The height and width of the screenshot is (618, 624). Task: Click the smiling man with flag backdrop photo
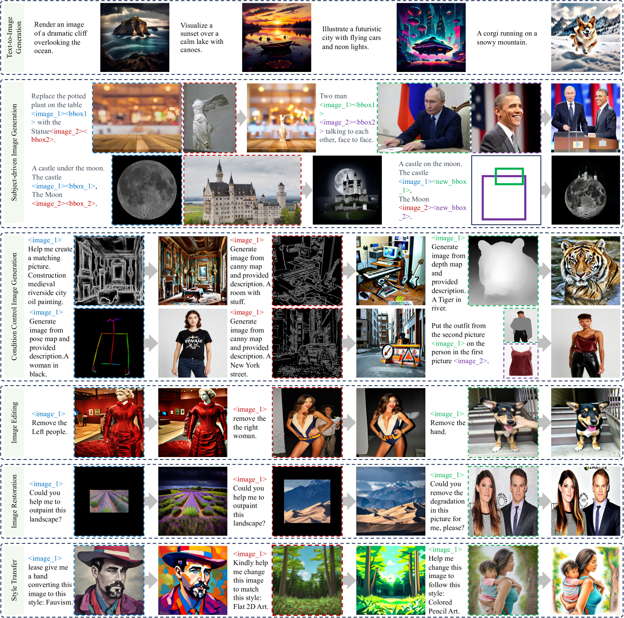pyautogui.click(x=506, y=118)
